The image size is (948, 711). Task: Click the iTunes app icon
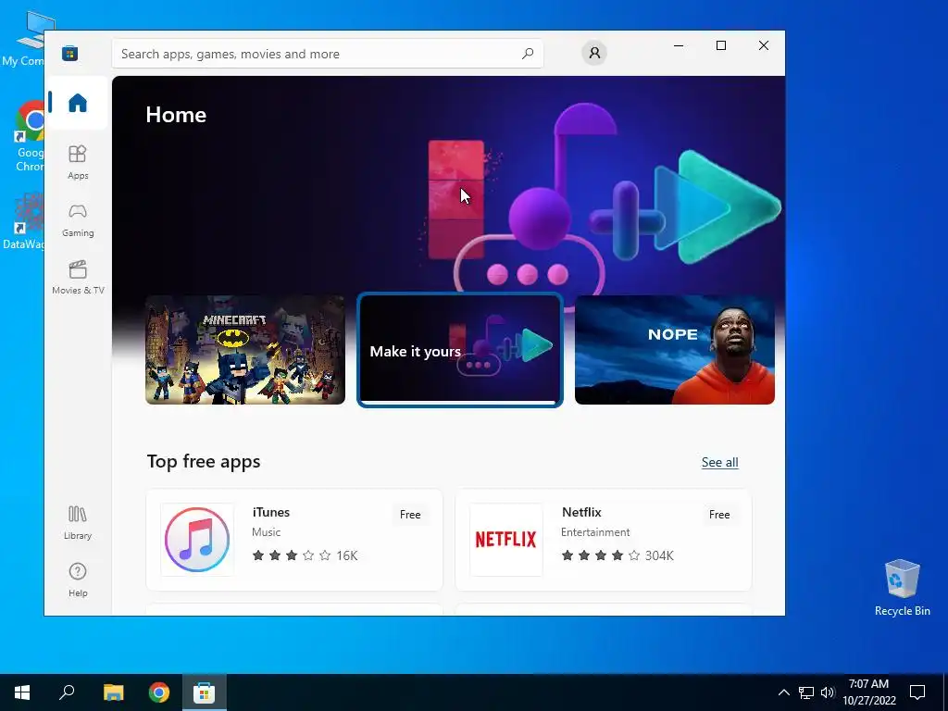tap(197, 540)
